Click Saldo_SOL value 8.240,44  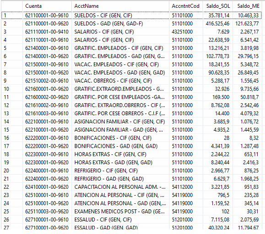coord(218,162)
